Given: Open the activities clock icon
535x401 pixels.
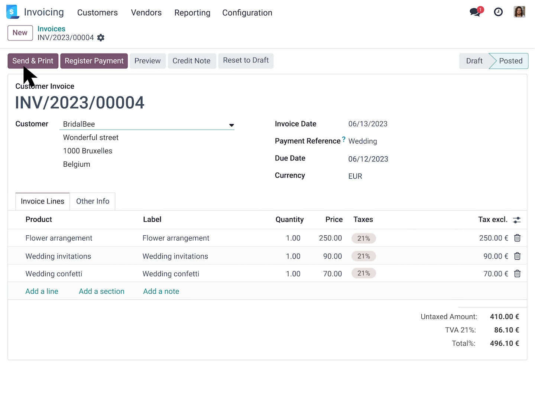Looking at the screenshot, I should point(498,12).
